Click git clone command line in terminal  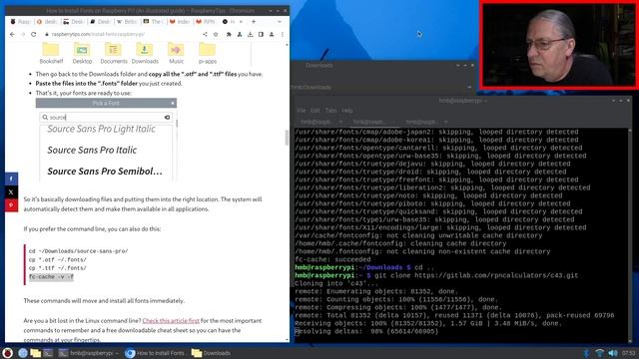tap(436, 275)
